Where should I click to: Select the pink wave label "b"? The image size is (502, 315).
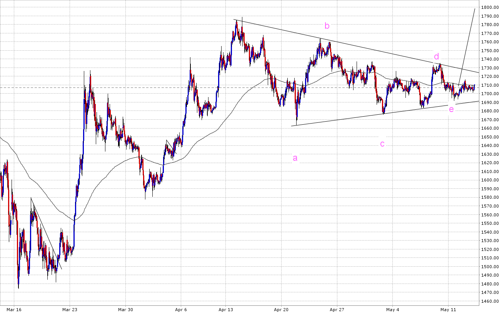click(327, 26)
